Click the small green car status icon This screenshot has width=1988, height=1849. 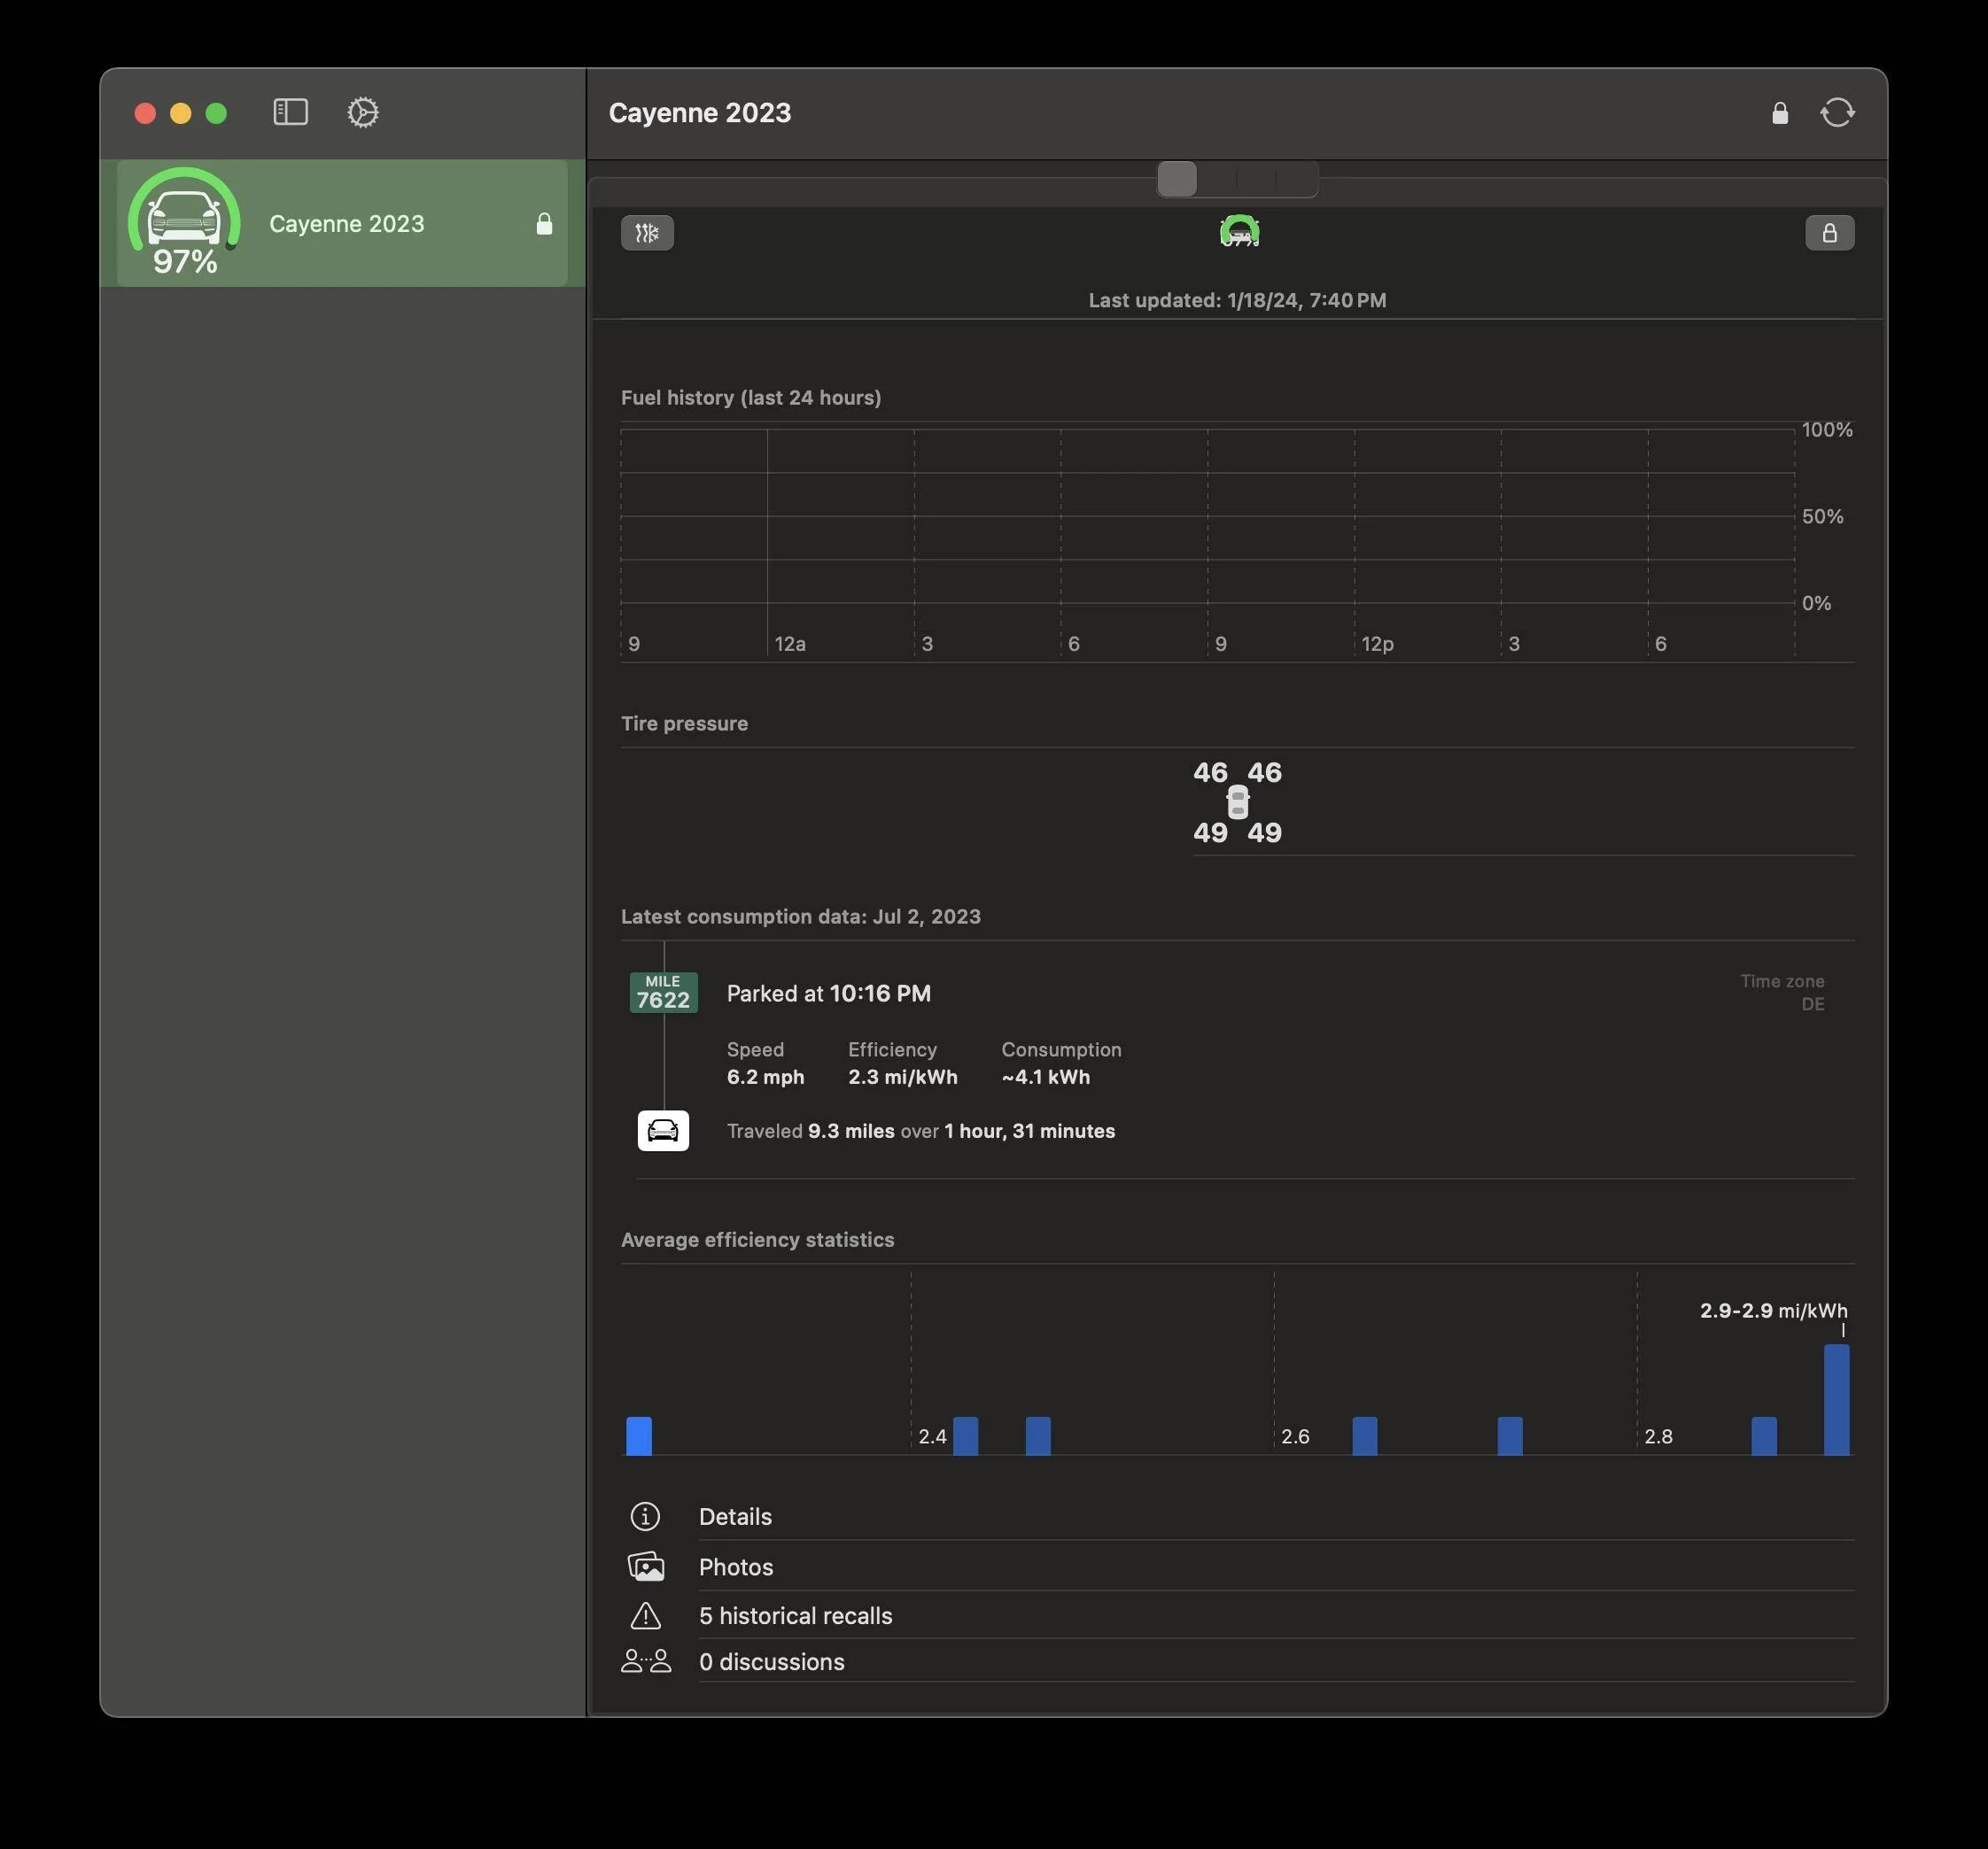1239,232
